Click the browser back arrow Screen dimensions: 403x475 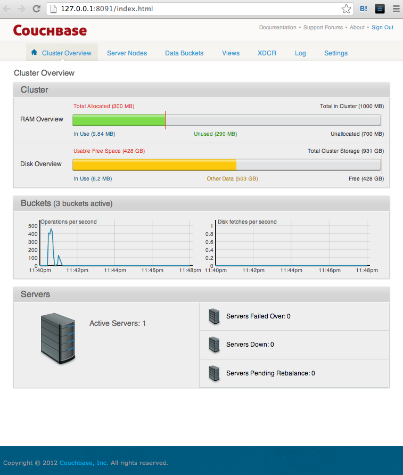[7, 9]
